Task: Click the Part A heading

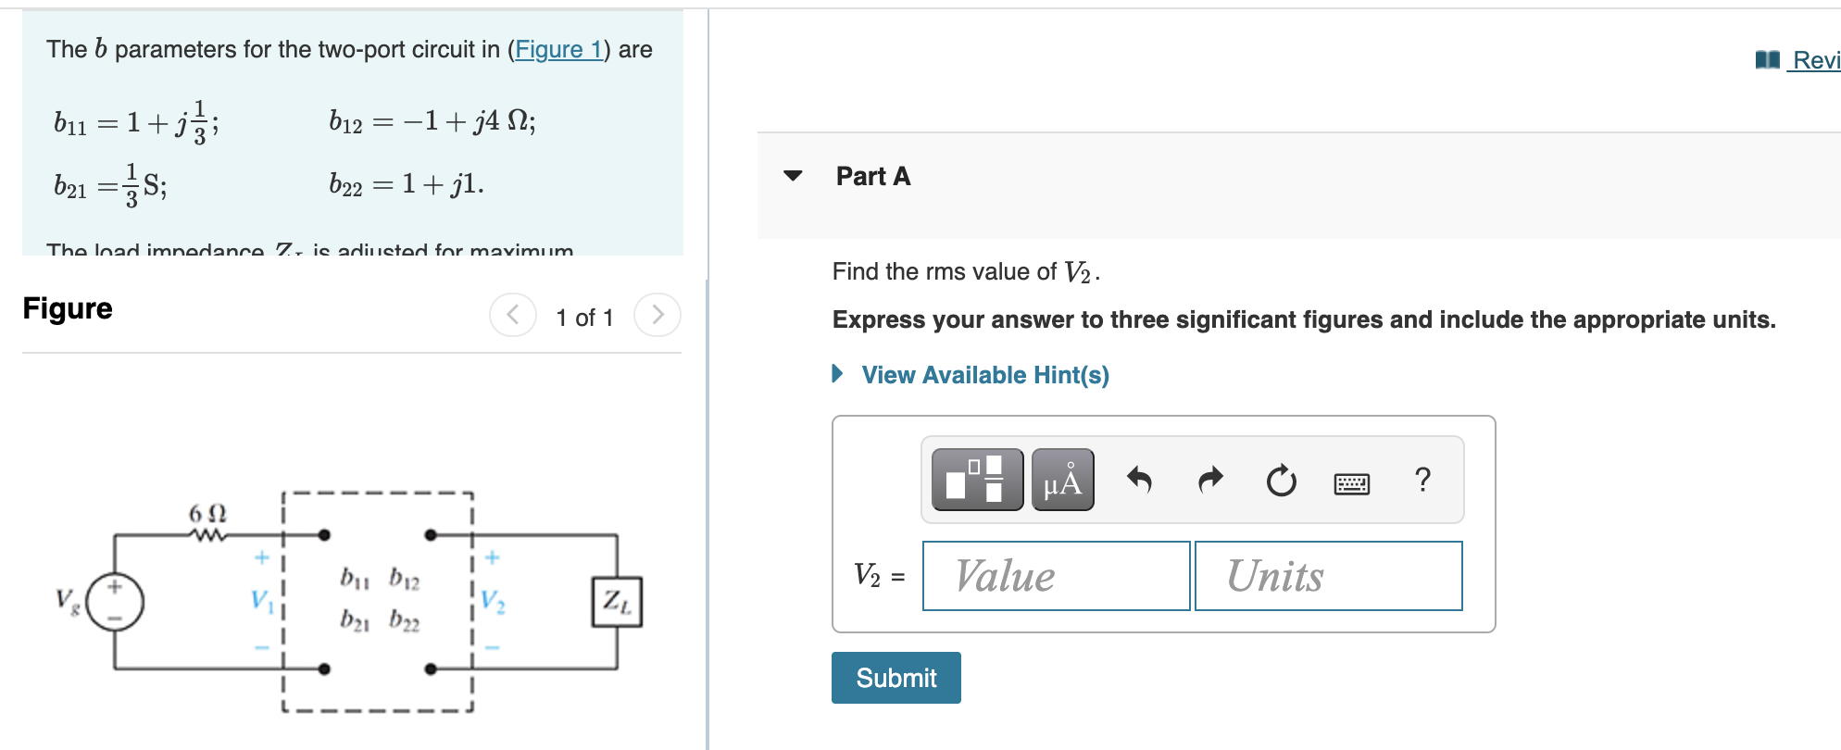Action: tap(872, 175)
